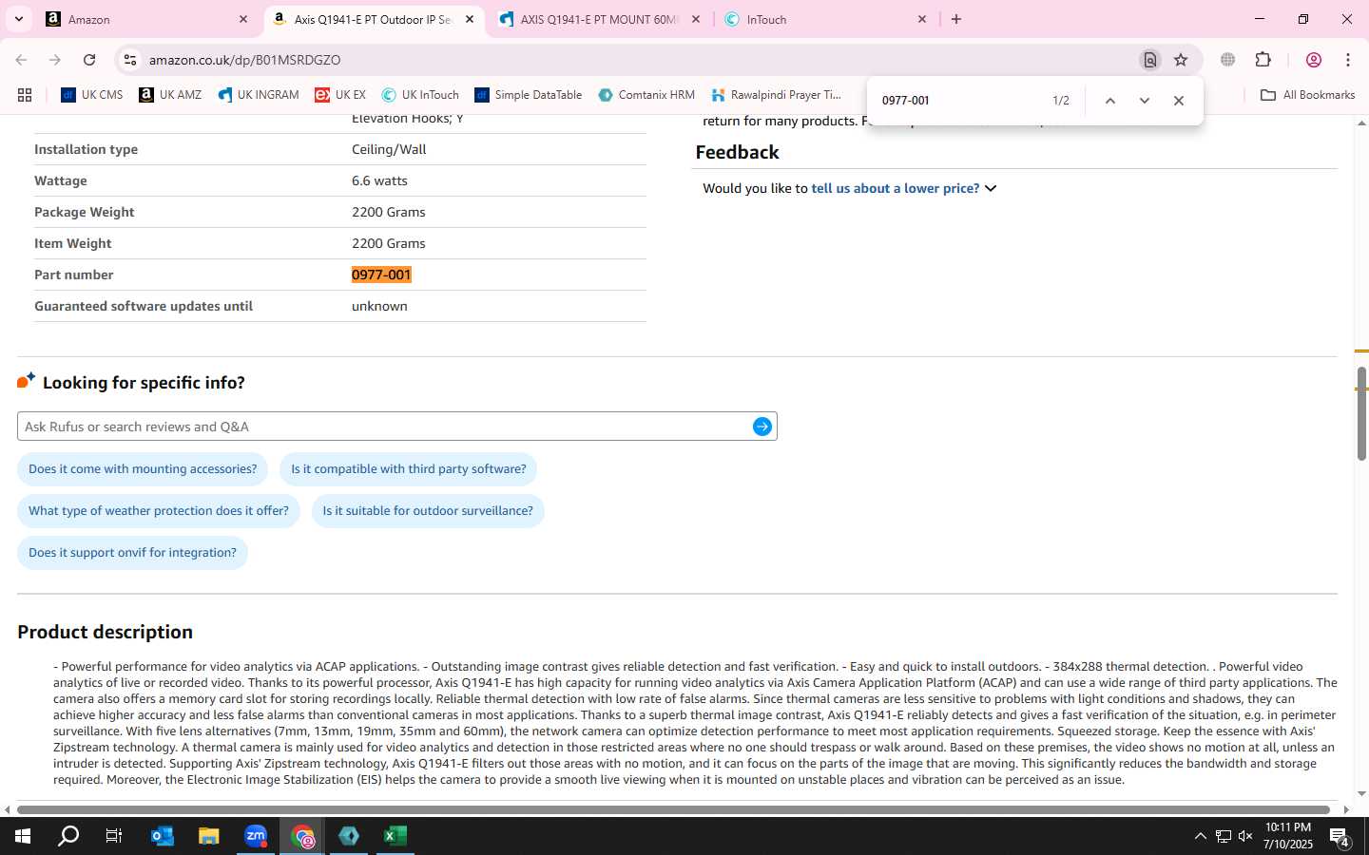Open UK AMZ bookmark
The height and width of the screenshot is (855, 1369).
(170, 95)
